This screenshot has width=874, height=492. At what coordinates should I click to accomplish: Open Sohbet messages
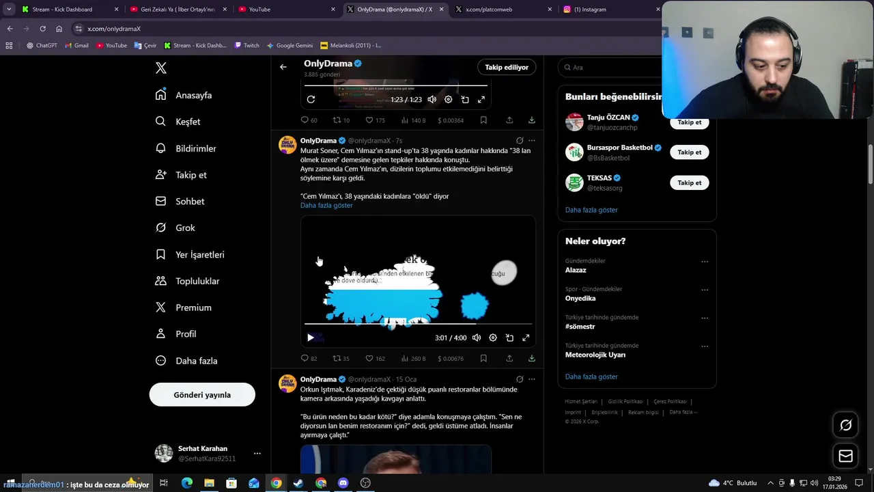coord(180,202)
